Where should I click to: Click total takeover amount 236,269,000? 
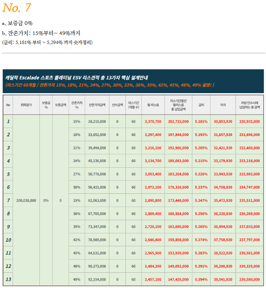pyautogui.click(x=250, y=214)
